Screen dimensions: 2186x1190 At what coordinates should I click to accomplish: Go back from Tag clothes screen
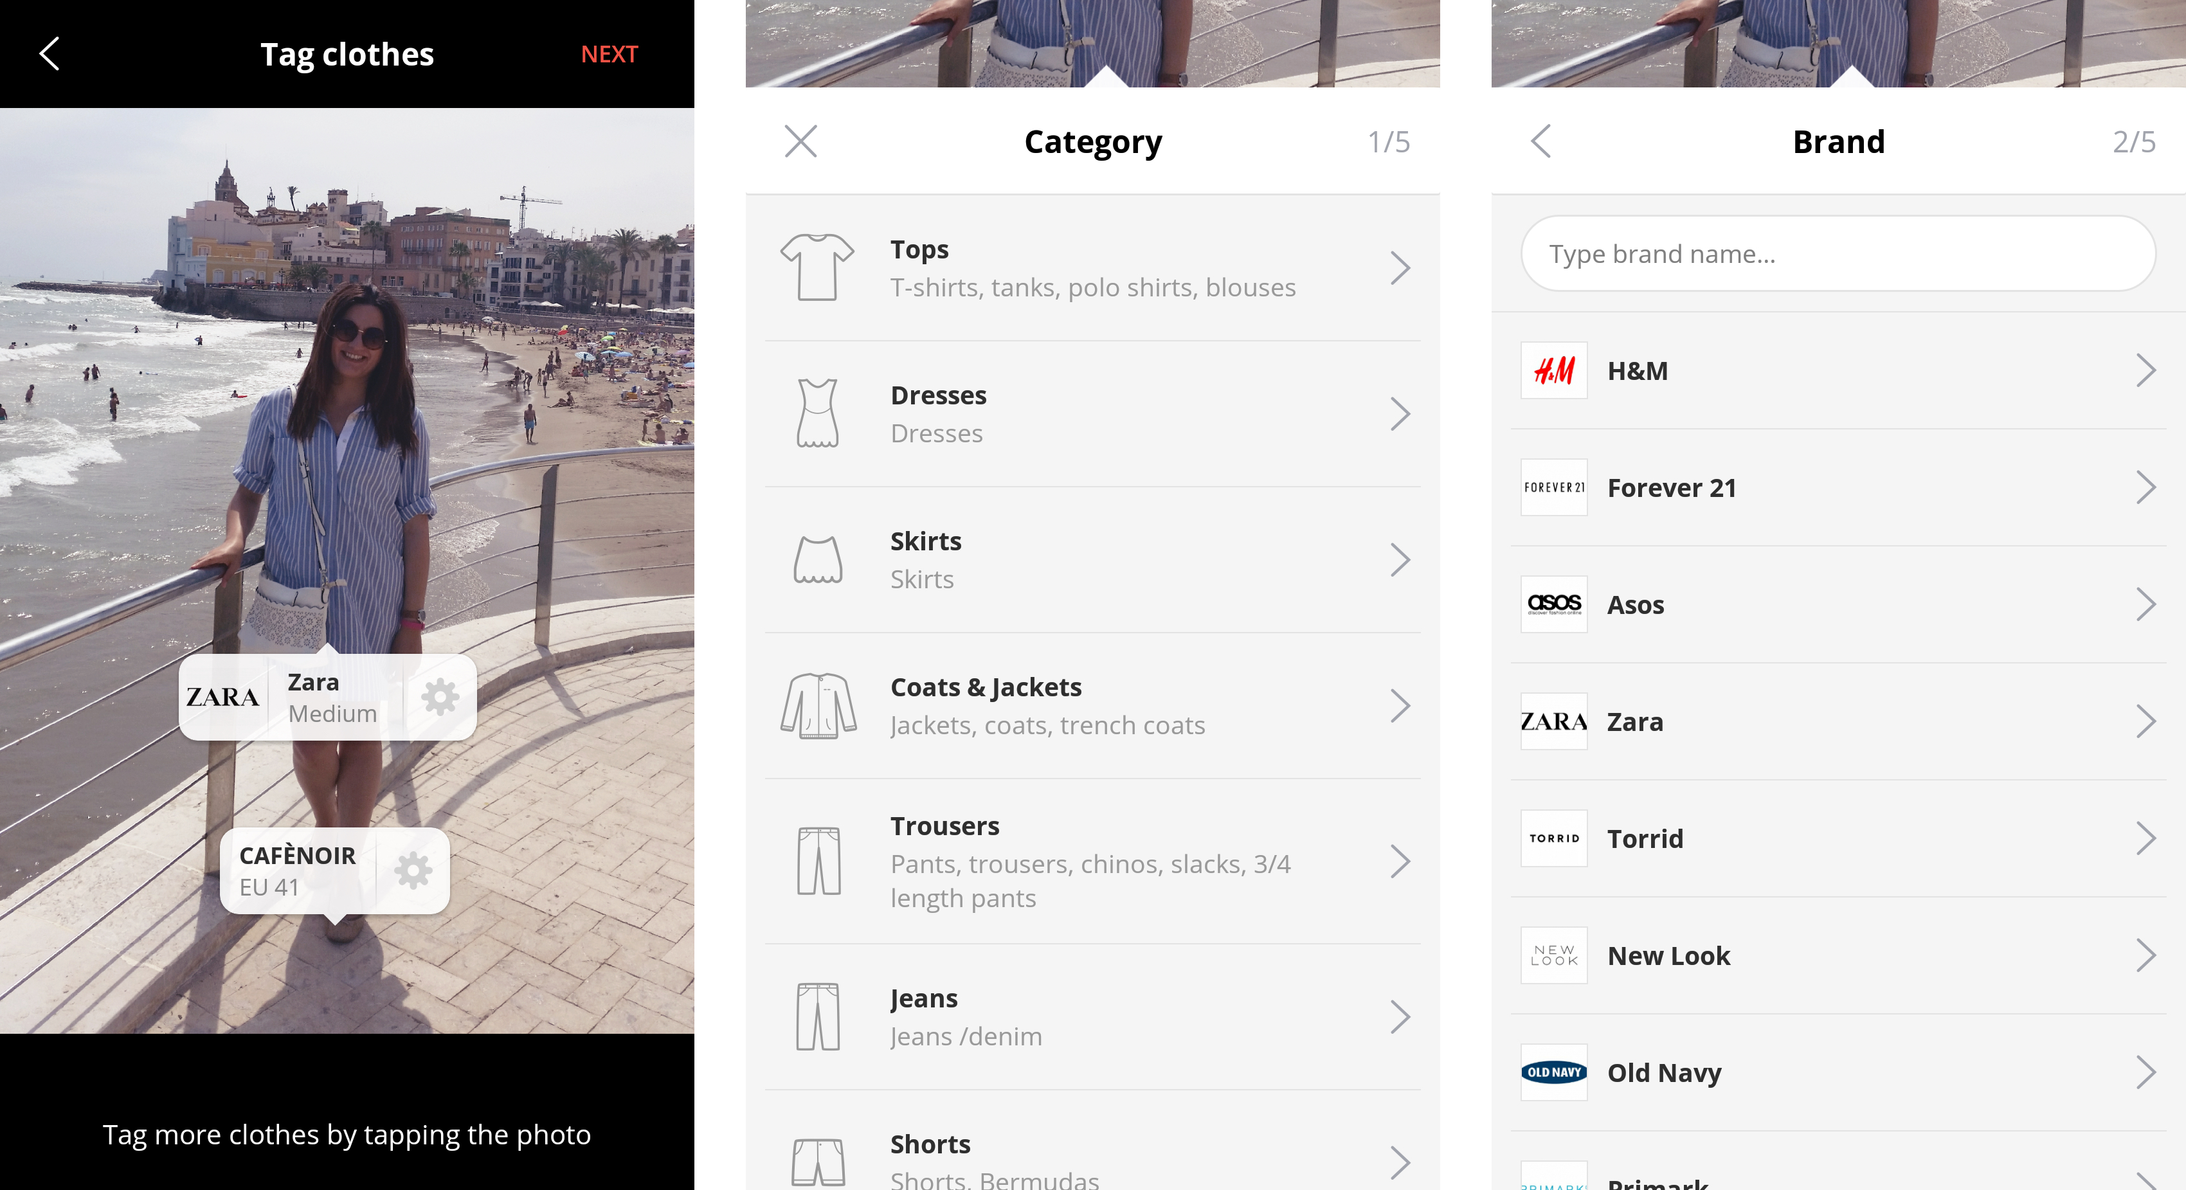tap(50, 54)
